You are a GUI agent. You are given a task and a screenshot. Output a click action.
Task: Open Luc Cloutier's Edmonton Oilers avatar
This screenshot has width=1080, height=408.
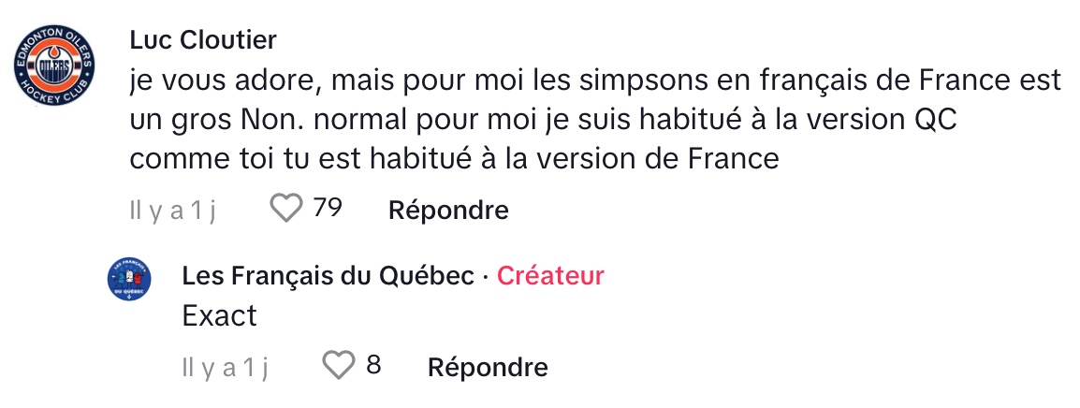pos(54,66)
